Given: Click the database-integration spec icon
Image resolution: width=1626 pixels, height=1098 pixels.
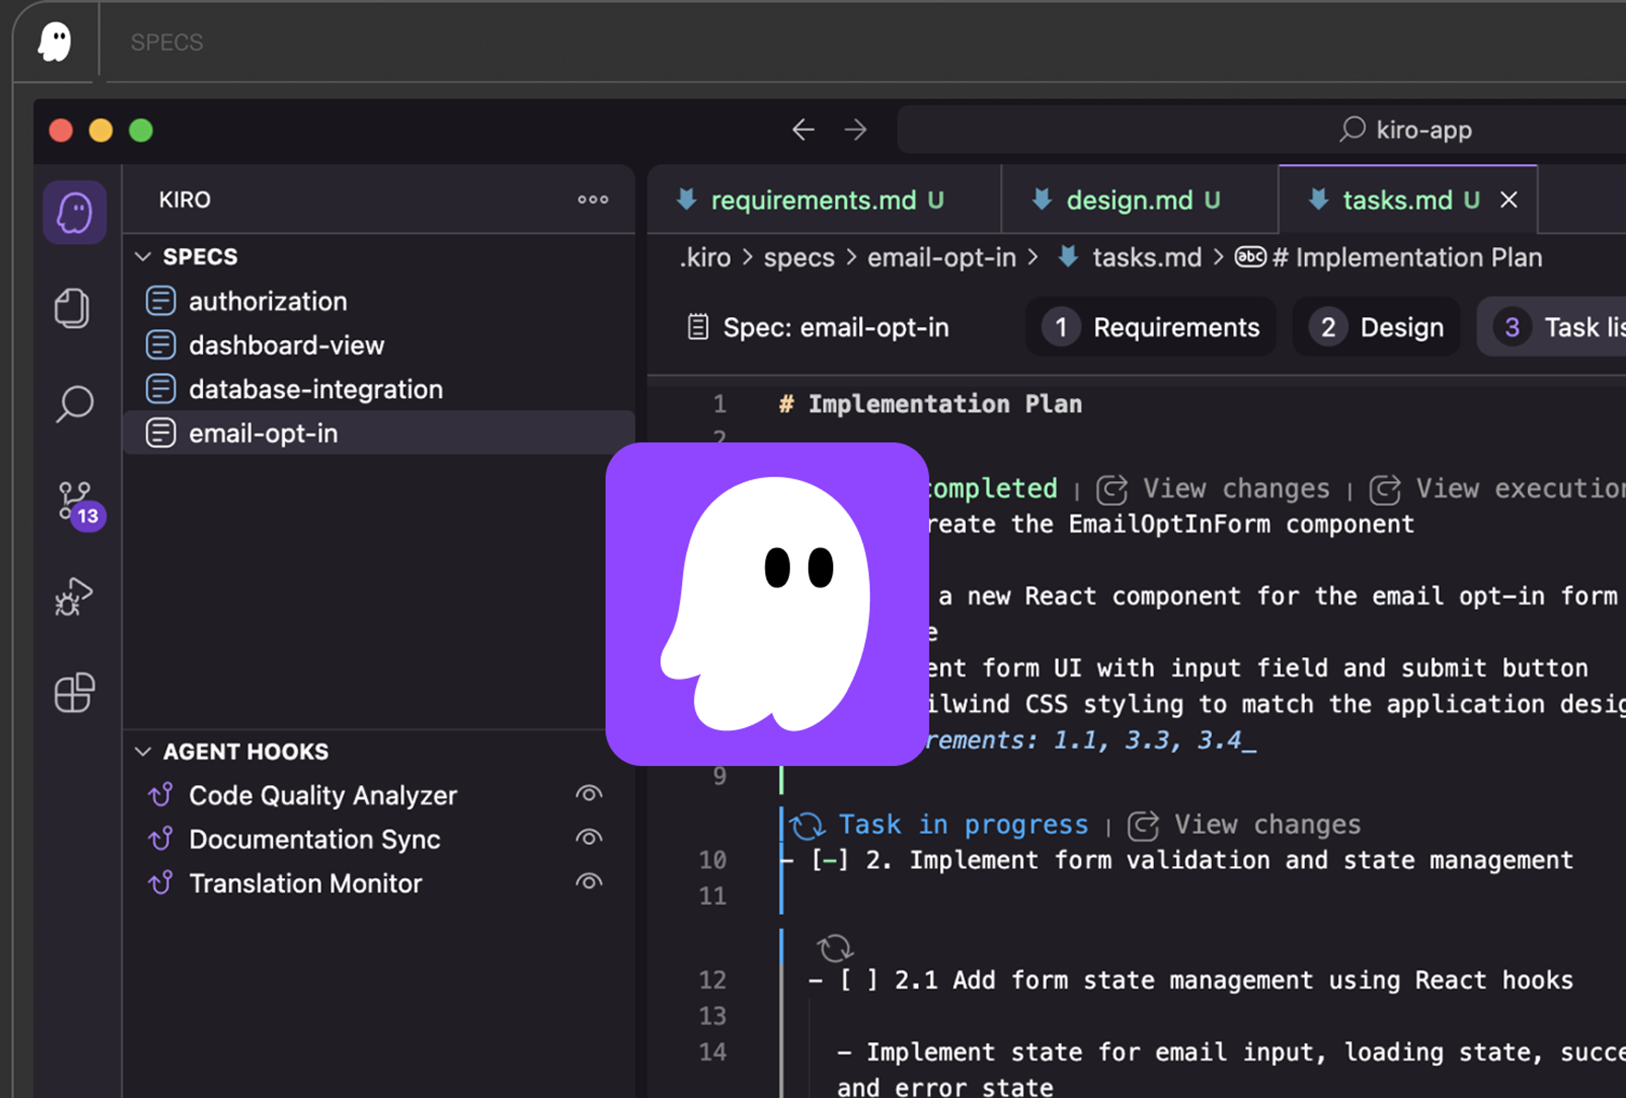Looking at the screenshot, I should coord(160,389).
